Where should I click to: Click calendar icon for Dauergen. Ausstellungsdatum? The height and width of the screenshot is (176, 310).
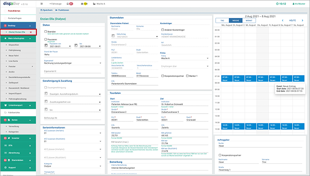pos(46,93)
